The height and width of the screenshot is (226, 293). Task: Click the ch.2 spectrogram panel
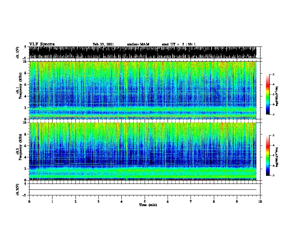[x=143, y=151]
